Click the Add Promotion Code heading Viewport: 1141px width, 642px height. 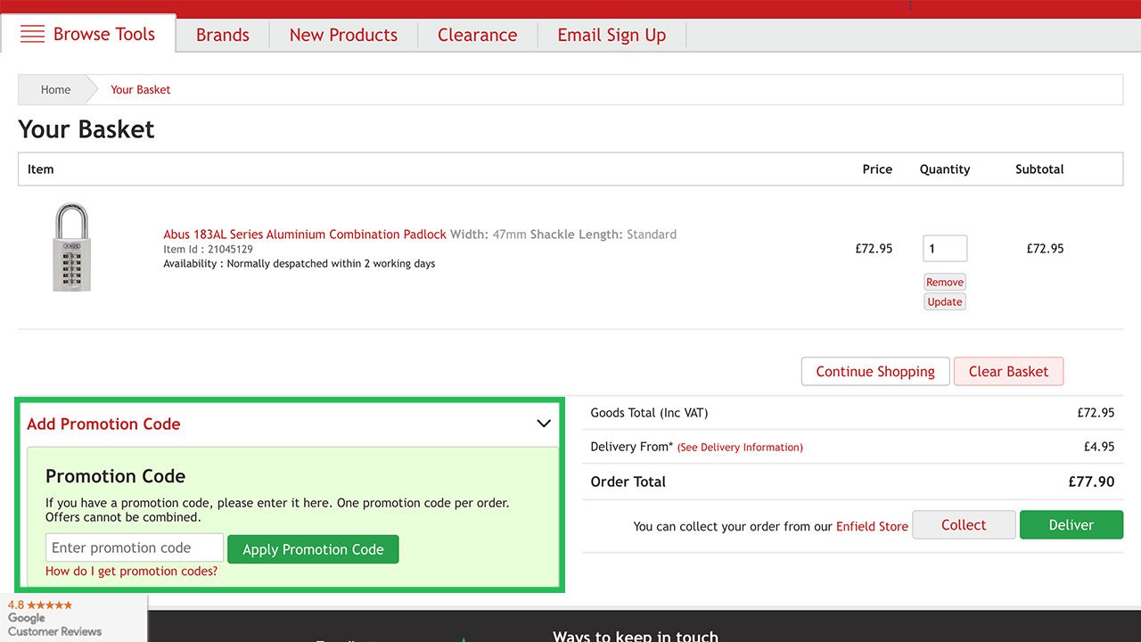(x=103, y=424)
